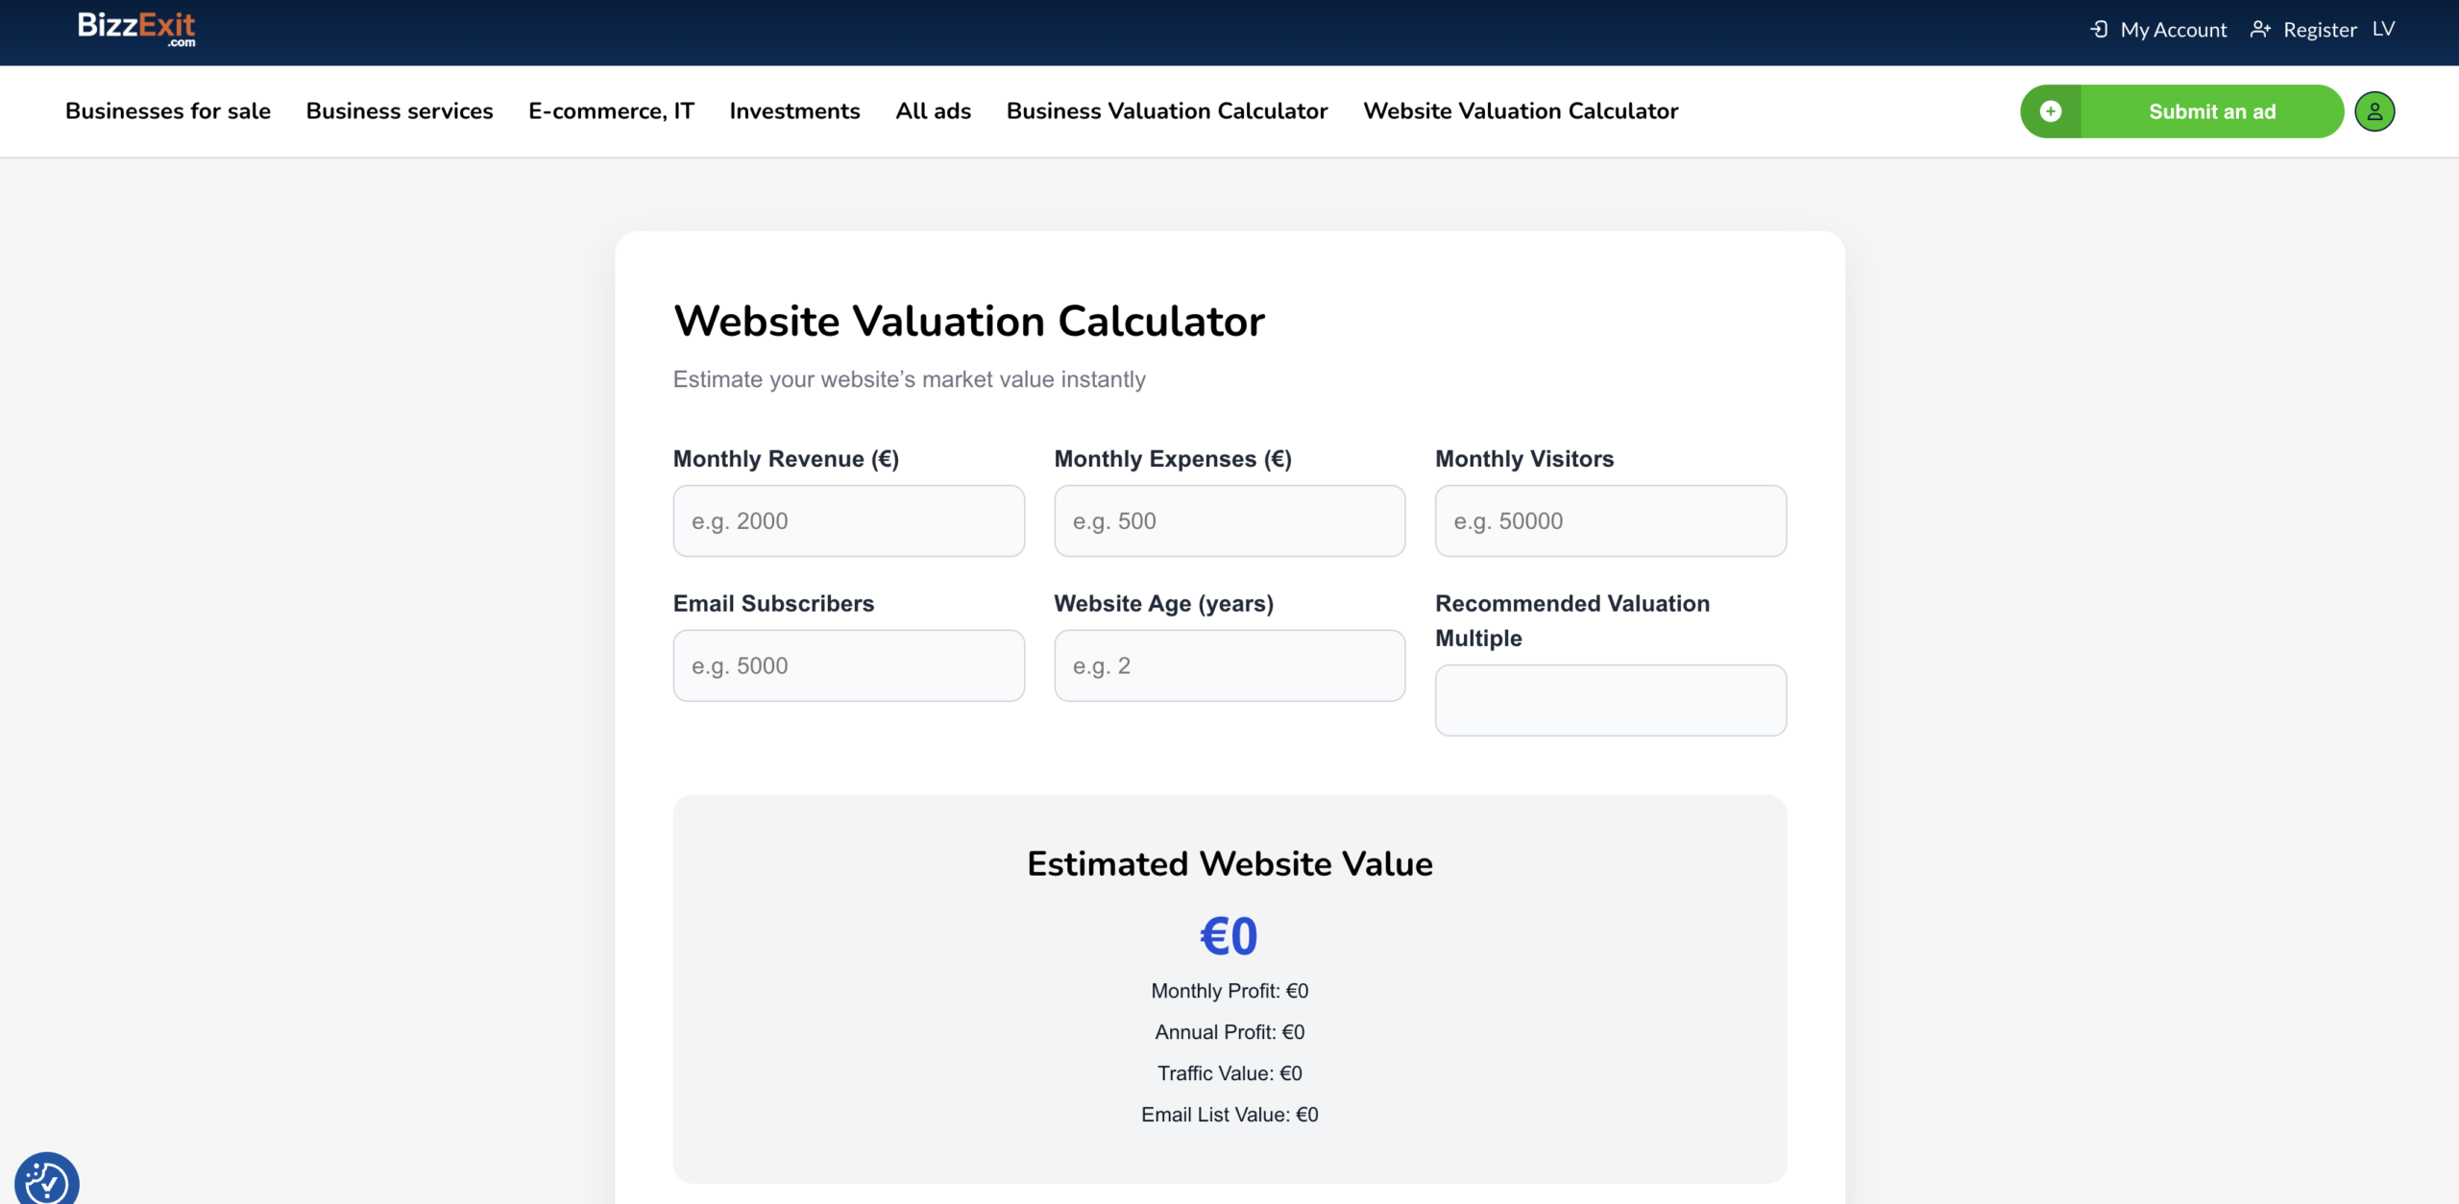Open Business services menu
Screen dimensions: 2459x1204
pos(400,111)
